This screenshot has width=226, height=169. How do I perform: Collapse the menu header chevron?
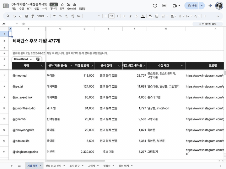pos(218,16)
